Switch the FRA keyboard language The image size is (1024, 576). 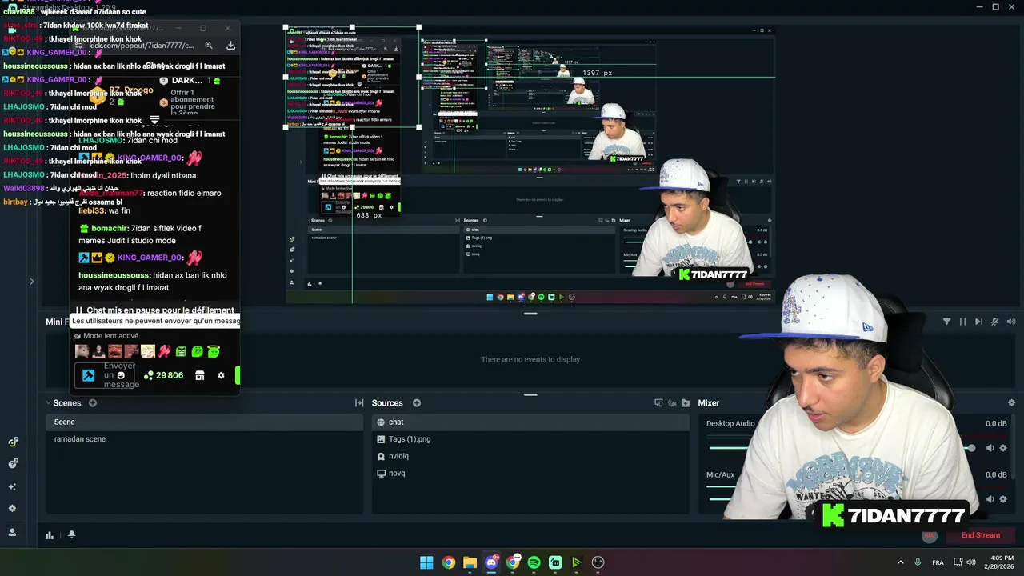938,562
